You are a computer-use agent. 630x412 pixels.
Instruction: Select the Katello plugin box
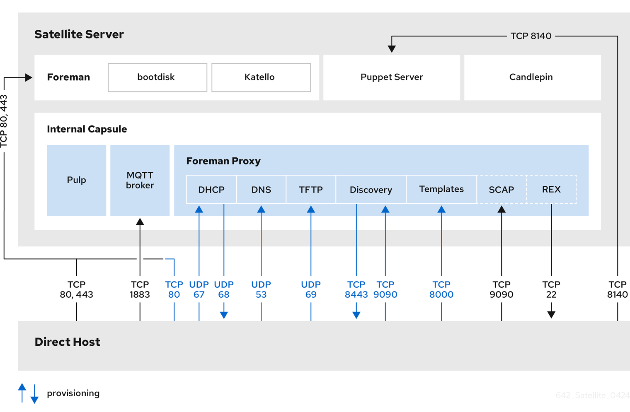261,77
